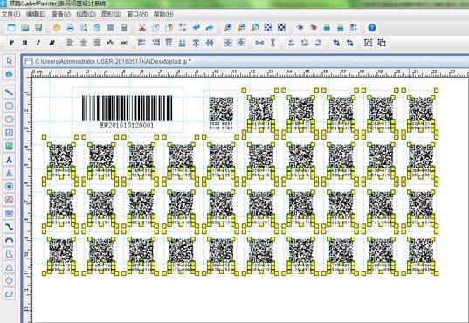Click the blue undo arrow
Screen dimensions: 469x323
(x=197, y=28)
